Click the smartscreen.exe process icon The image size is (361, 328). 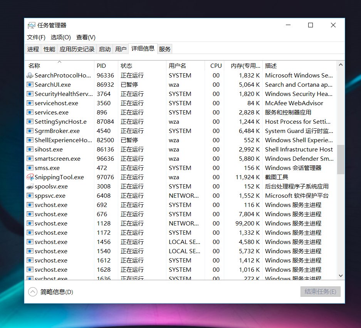(30, 158)
